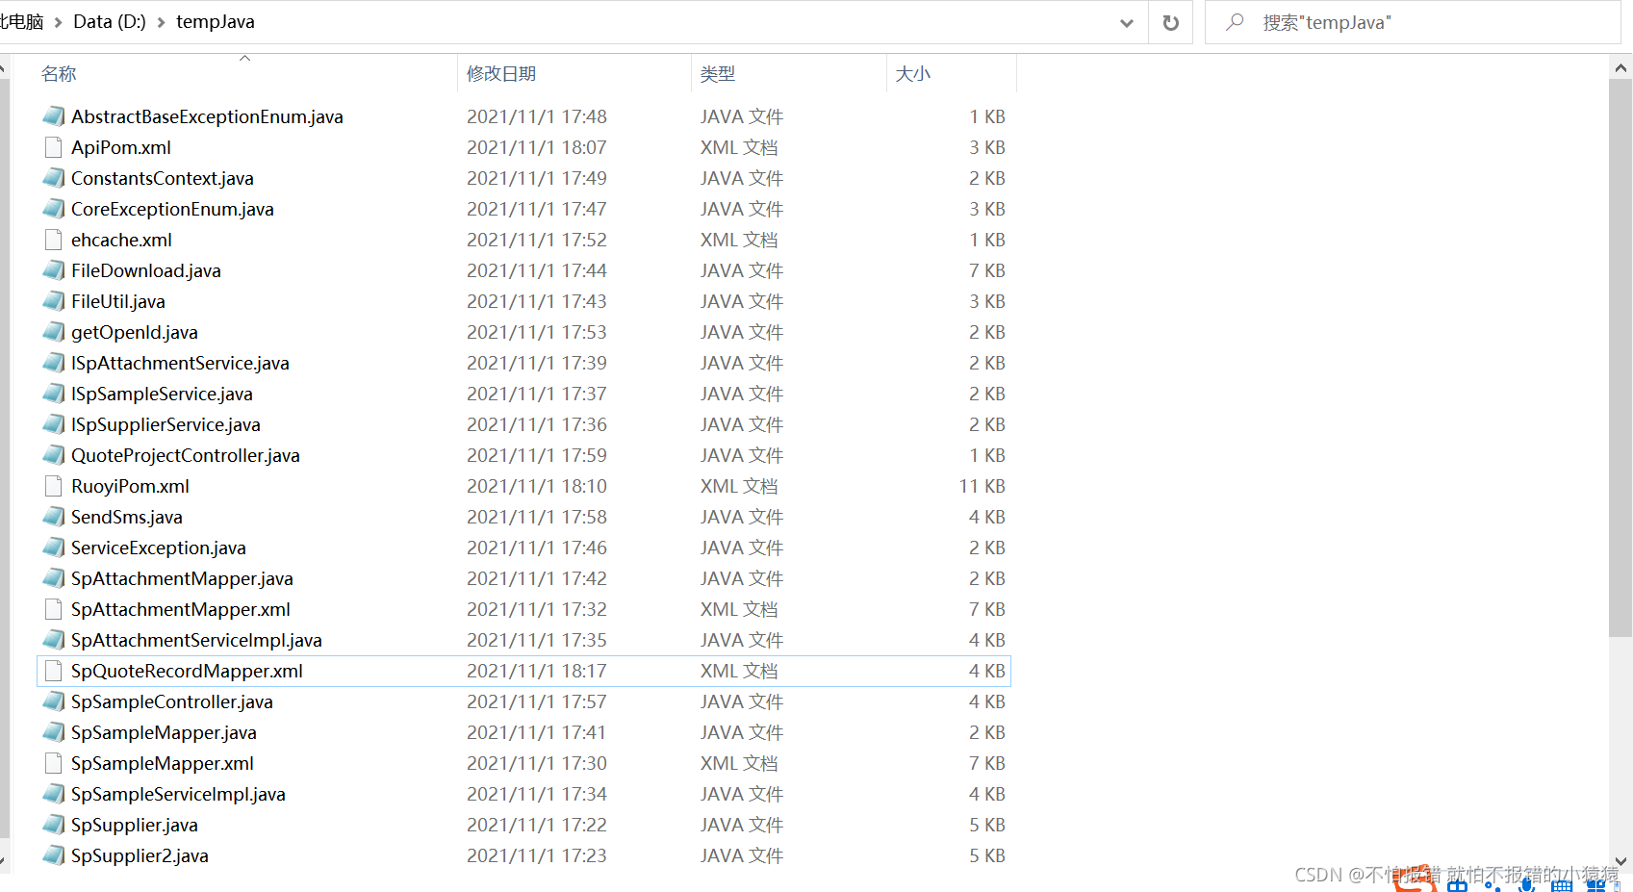
Task: Click the SpAttachmentServiceImpl.java file icon
Action: pos(54,640)
